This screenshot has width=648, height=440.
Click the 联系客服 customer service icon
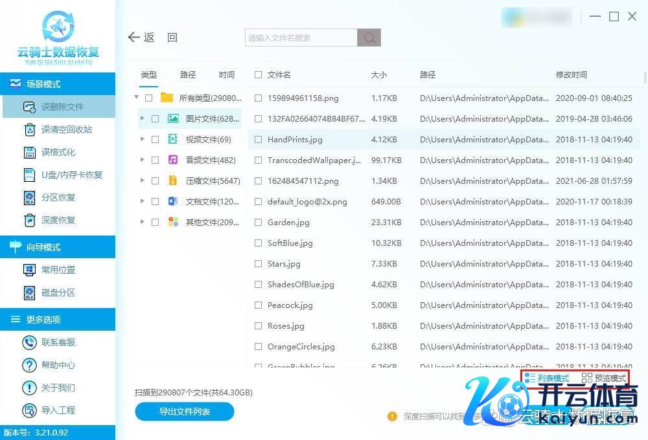click(29, 342)
